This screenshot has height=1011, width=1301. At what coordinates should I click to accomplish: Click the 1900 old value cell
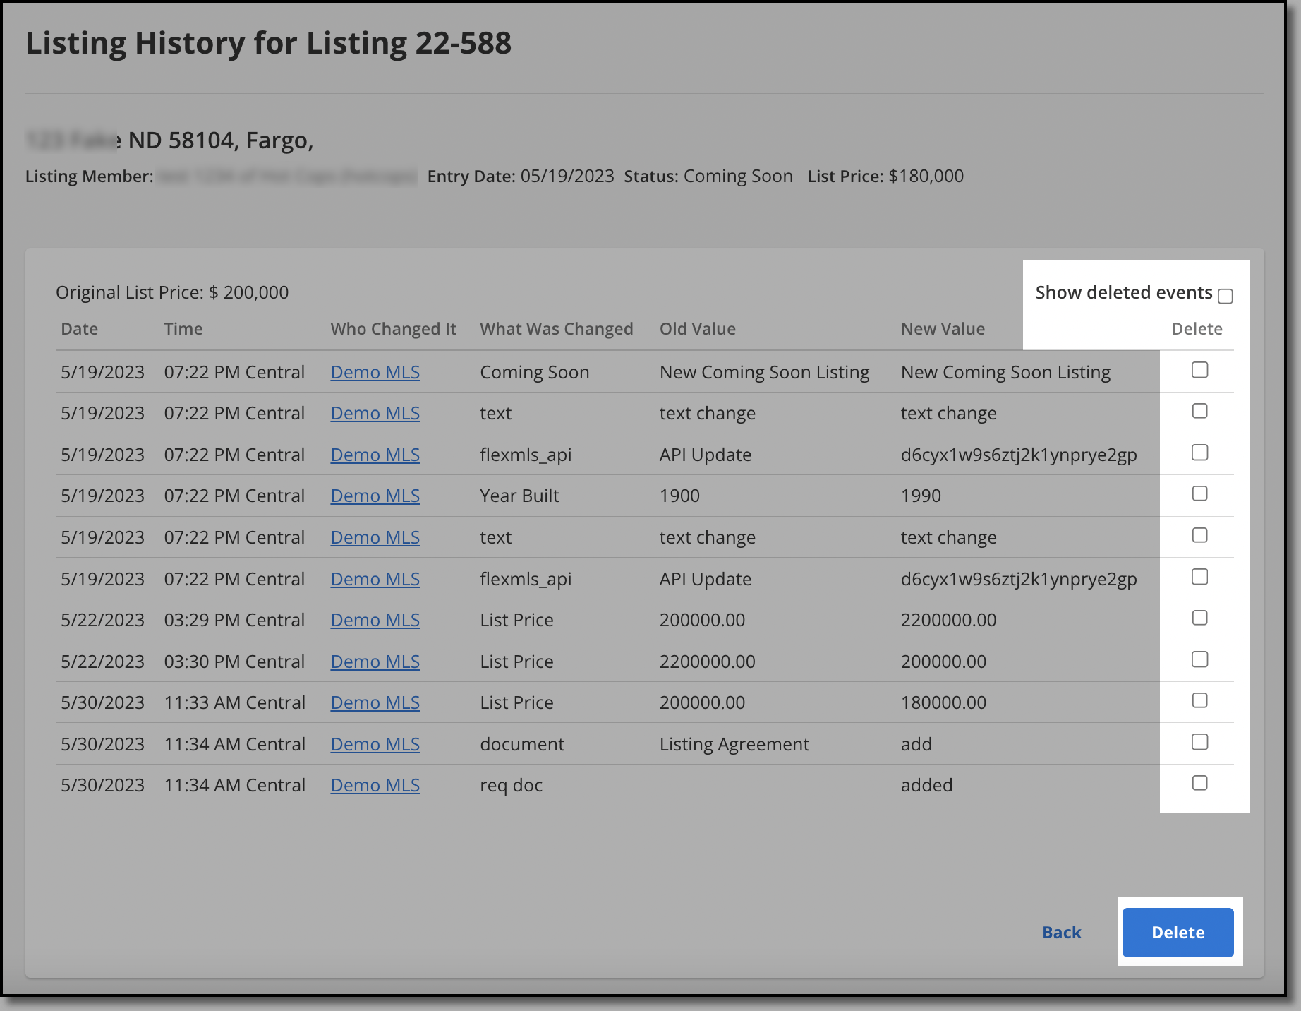pyautogui.click(x=679, y=496)
